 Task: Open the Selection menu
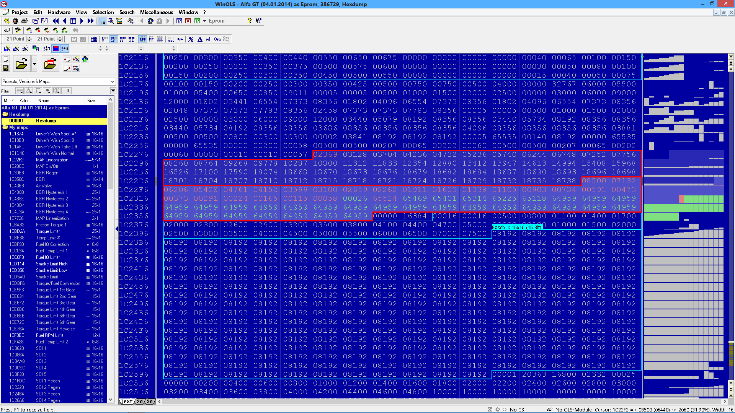tap(103, 12)
